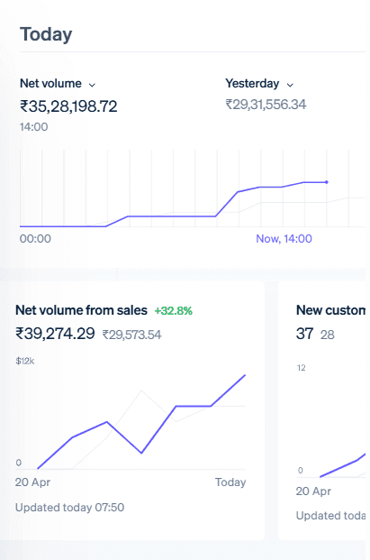
Task: Click the 00:00 axis label
Action: point(35,239)
